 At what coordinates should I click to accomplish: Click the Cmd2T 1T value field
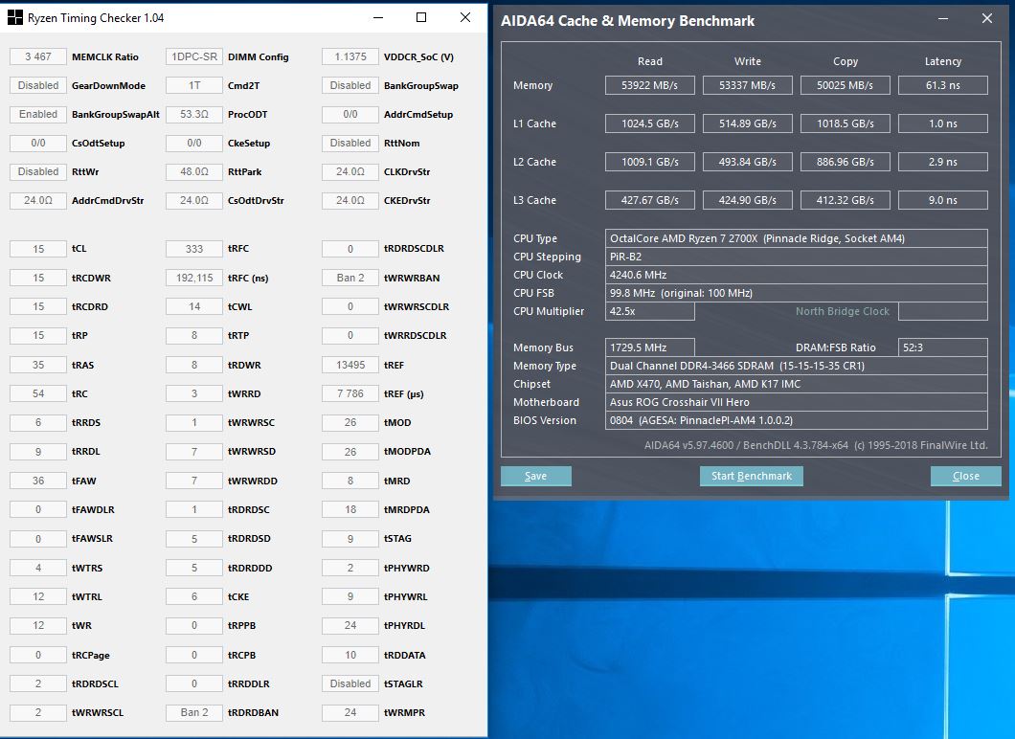[194, 85]
